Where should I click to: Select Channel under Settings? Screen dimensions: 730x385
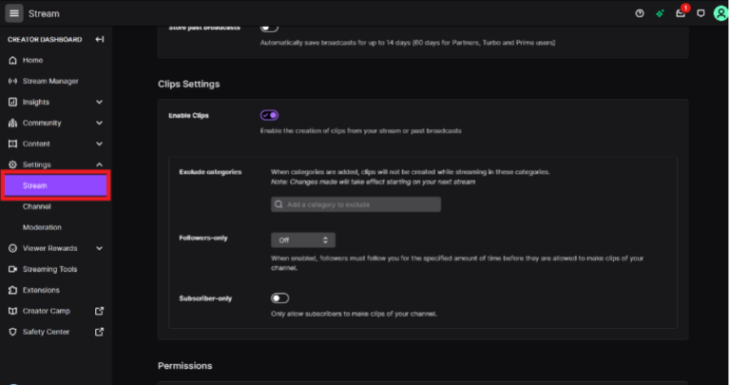coord(37,206)
